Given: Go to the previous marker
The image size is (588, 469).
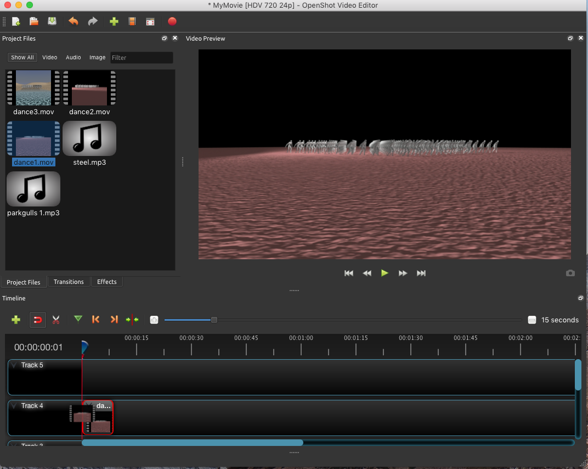Looking at the screenshot, I should [x=95, y=320].
